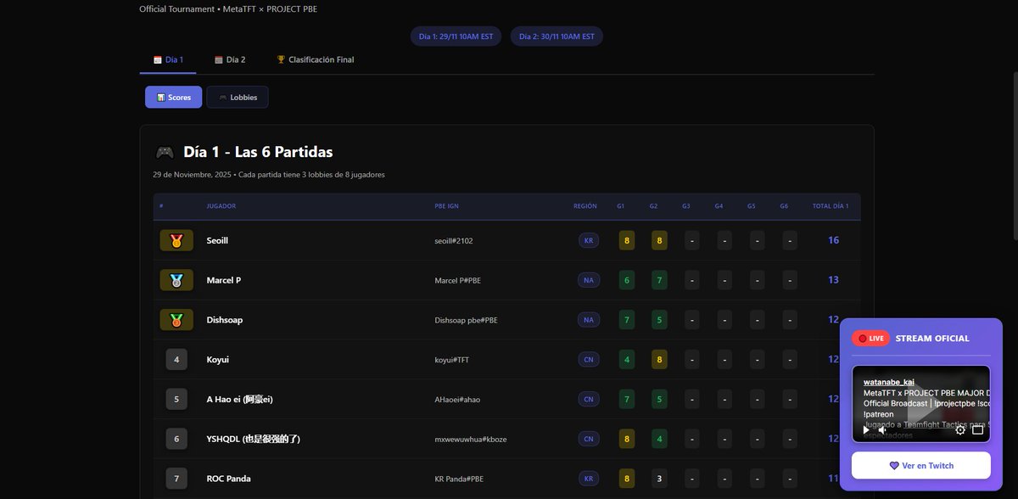This screenshot has width=1018, height=499.
Task: Click the Dishsoap pbe#PBE IGN text
Action: tap(466, 320)
